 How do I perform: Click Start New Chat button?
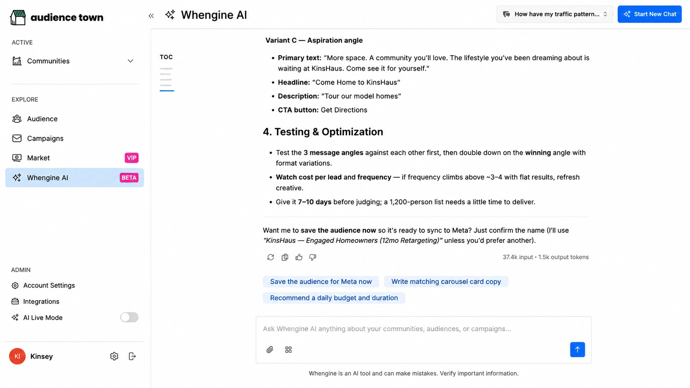pyautogui.click(x=650, y=14)
